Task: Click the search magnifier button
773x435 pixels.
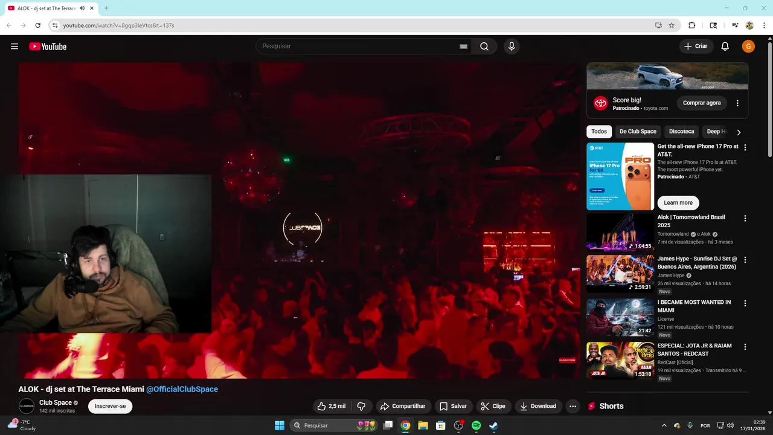Action: (x=484, y=47)
